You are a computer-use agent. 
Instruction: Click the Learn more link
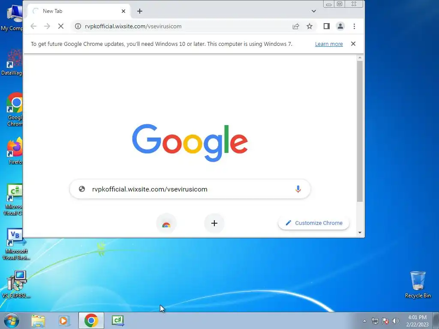(329, 44)
